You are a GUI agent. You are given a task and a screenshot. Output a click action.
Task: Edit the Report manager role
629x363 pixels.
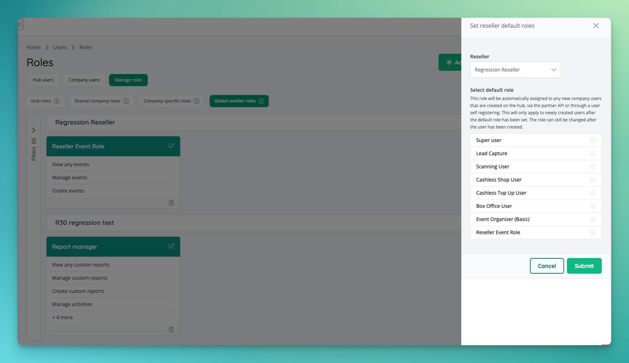(x=171, y=246)
